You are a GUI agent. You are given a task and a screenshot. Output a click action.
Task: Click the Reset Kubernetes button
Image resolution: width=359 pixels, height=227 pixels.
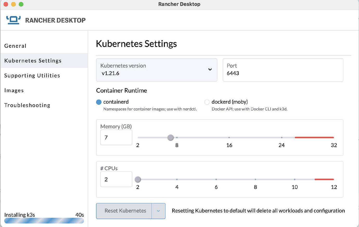(x=124, y=211)
